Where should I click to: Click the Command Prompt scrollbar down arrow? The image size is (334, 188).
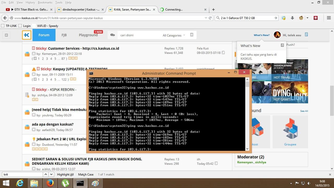click(247, 149)
